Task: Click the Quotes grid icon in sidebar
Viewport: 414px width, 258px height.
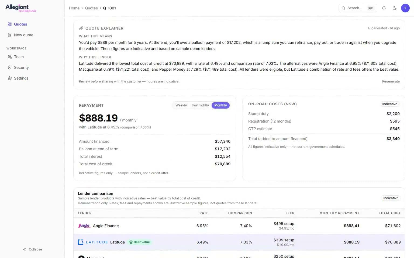Action: coord(10,24)
